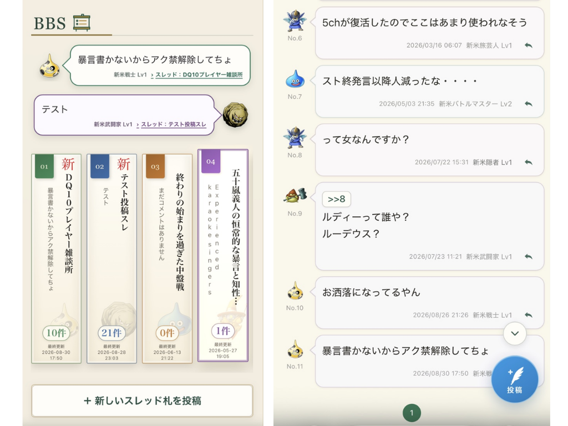Select thread card 02 テスト投稿スレ
The height and width of the screenshot is (426, 568).
point(111,258)
